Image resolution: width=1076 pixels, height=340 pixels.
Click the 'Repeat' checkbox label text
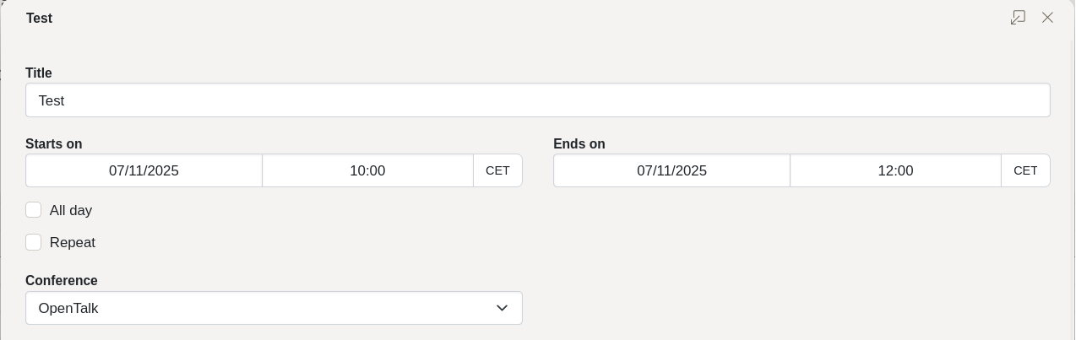[x=73, y=243]
